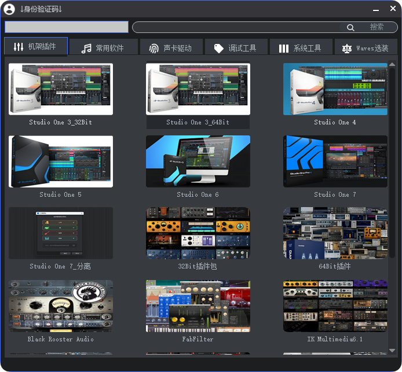Open the FabFilter plugin thumbnail
Viewport: 402px width, 372px height.
198,306
